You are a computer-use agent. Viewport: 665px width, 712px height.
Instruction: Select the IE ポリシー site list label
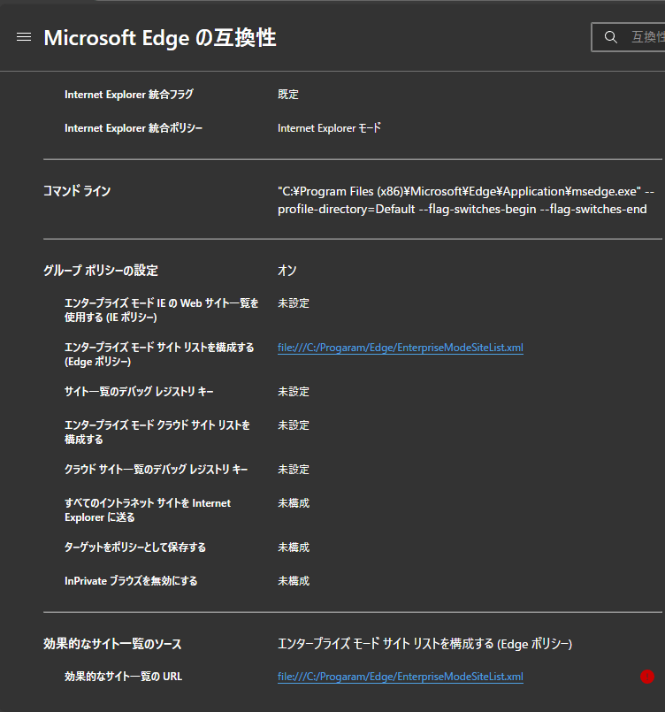[162, 310]
